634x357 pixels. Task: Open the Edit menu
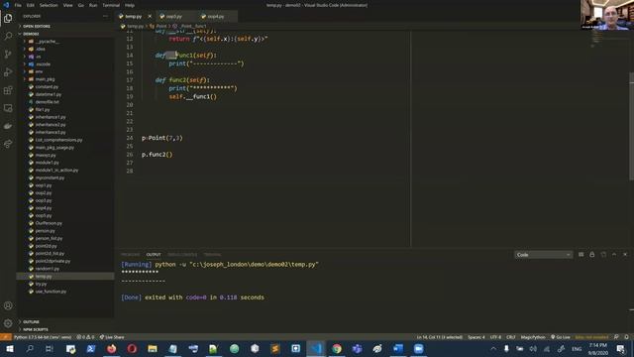coord(31,5)
